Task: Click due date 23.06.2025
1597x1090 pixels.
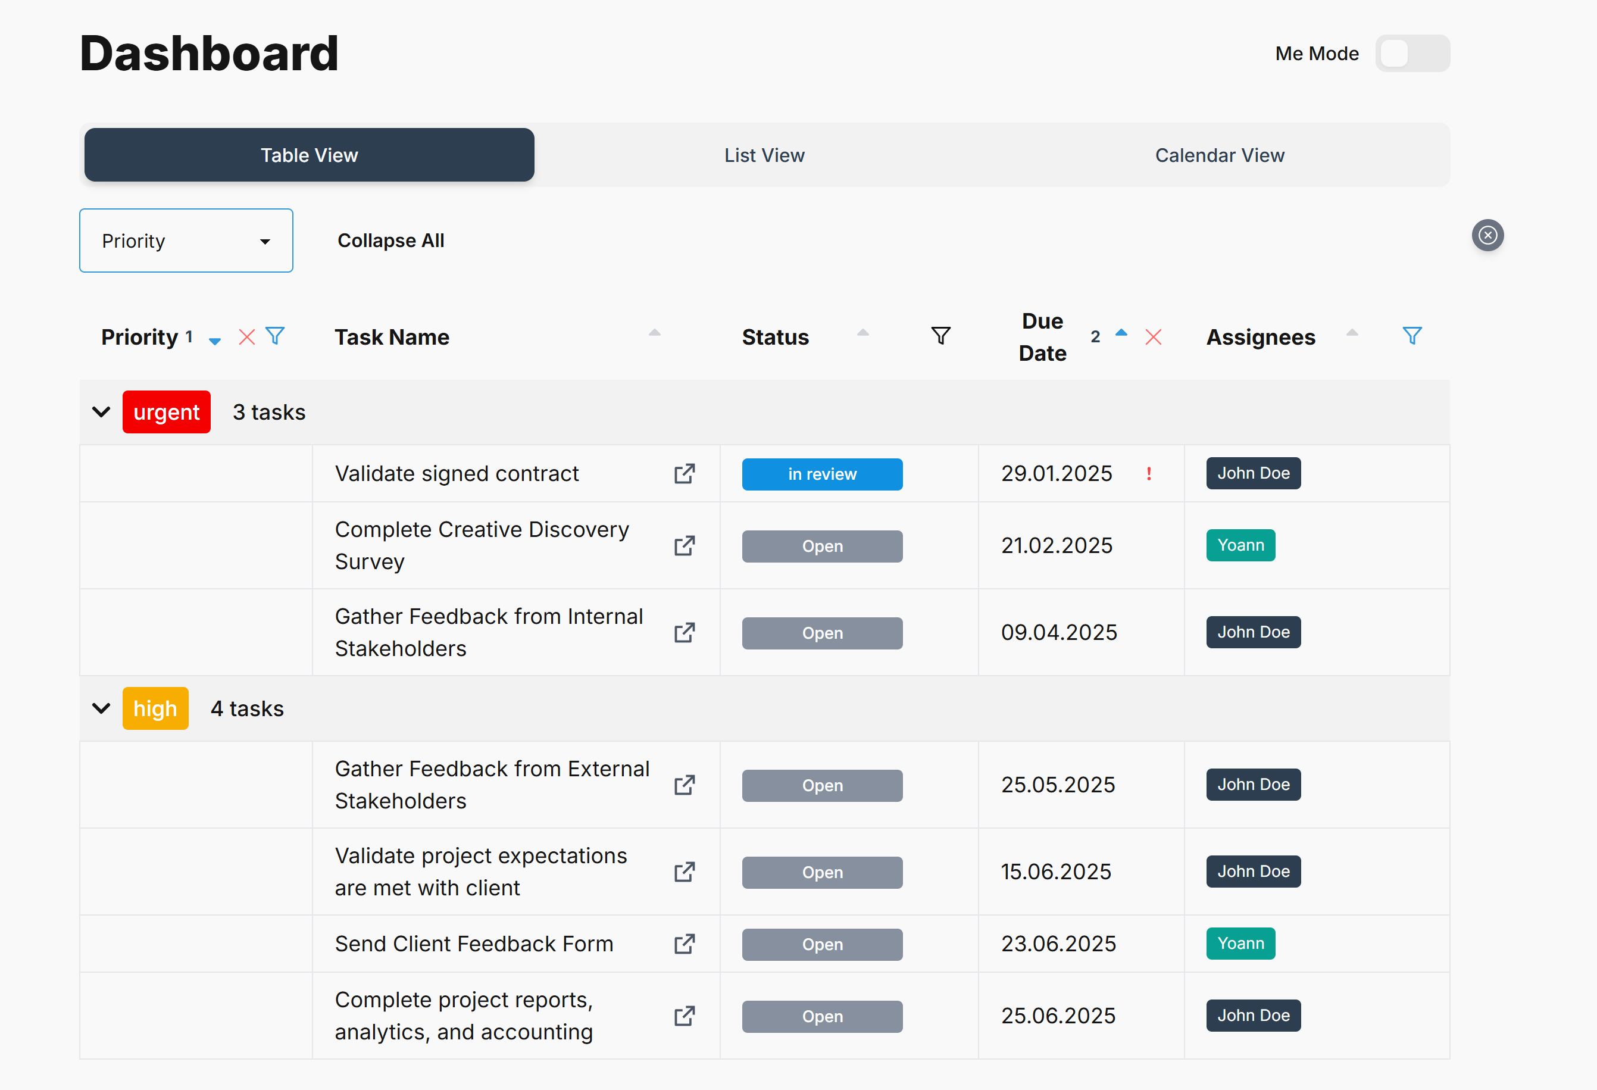Action: pyautogui.click(x=1058, y=943)
